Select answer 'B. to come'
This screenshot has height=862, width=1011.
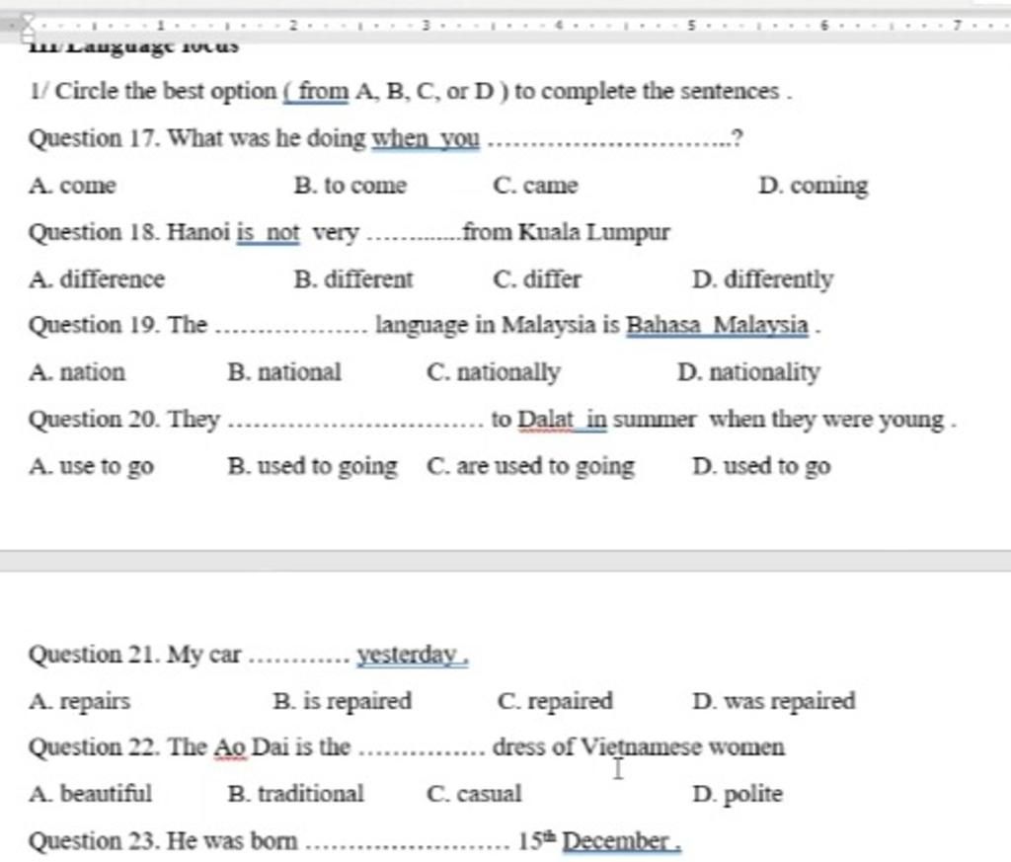[350, 186]
